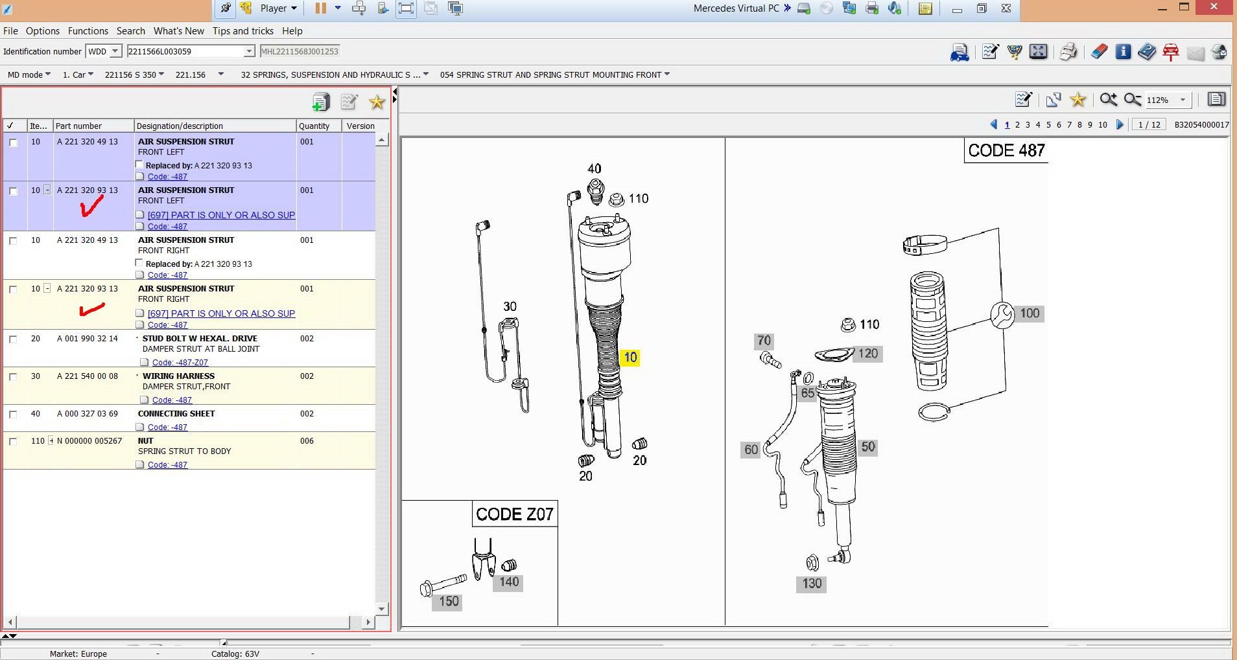This screenshot has height=660, width=1237.
Task: Tick the Replaced by checkbox under FRONT LEFT
Action: (139, 165)
